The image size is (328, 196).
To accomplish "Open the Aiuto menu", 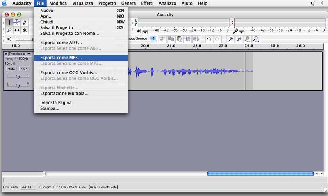I will (x=187, y=3).
